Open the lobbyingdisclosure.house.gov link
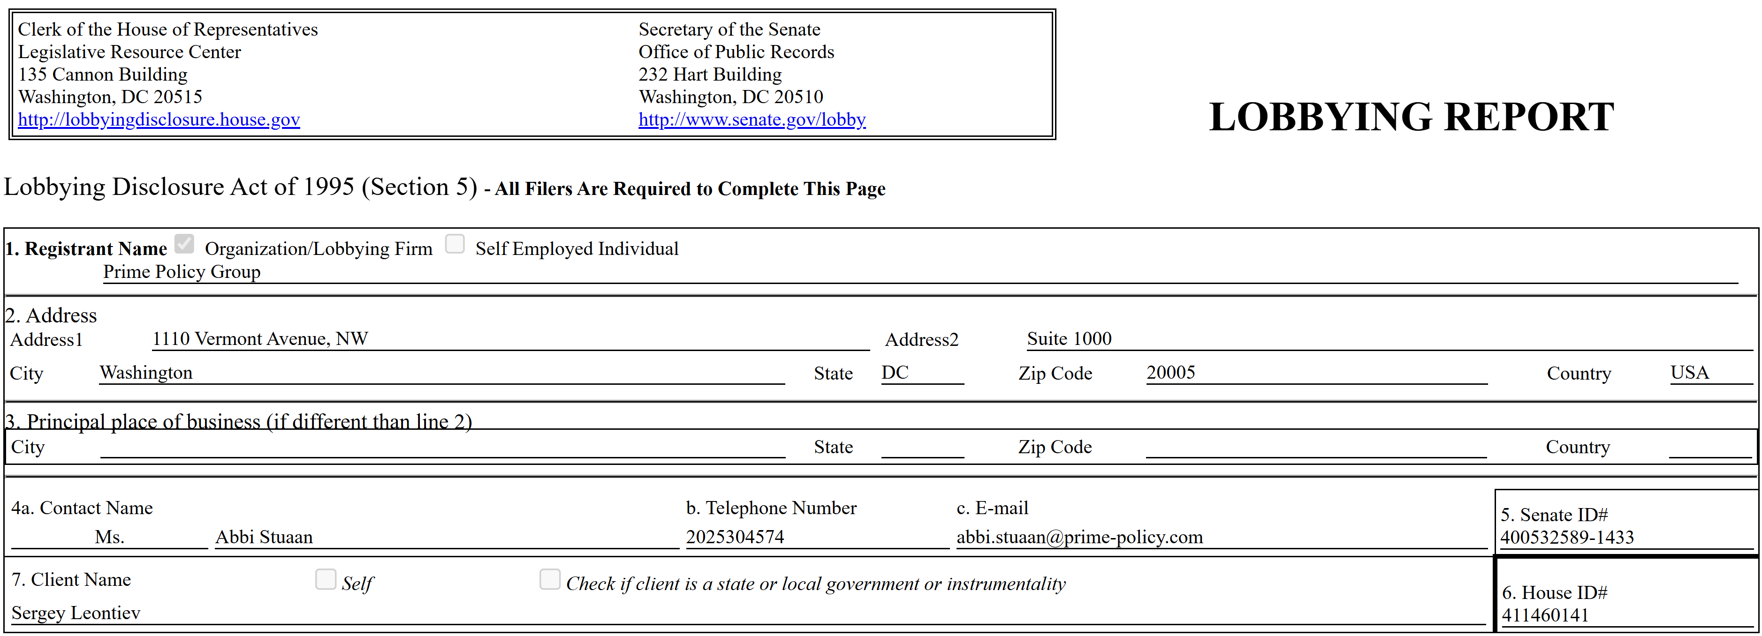Screen dimensions: 1762x636 click(x=159, y=120)
